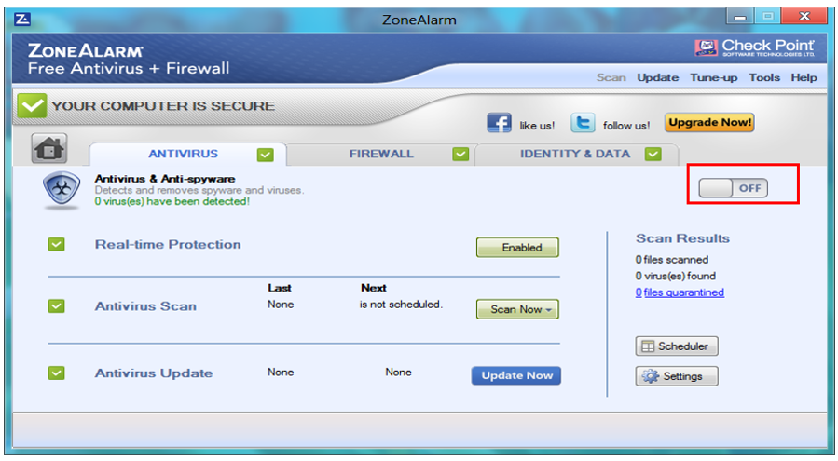Open the Tune-up menu
The height and width of the screenshot is (461, 838).
point(713,77)
